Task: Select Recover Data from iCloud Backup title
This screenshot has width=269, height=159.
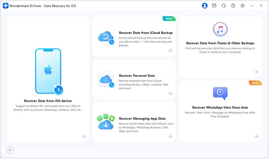Action: point(146,33)
